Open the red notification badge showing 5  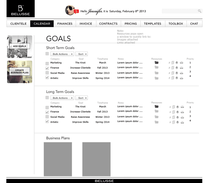pos(76,11)
